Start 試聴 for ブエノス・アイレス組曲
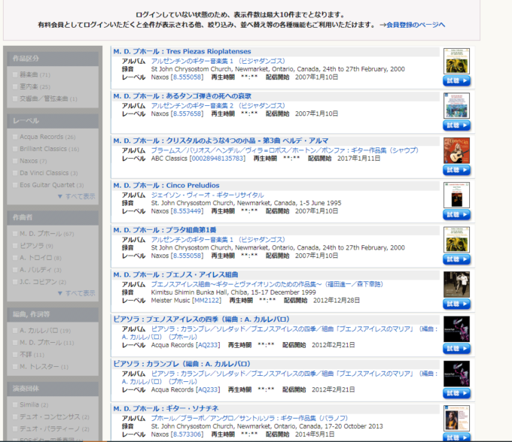512x442 pixels. 456,304
